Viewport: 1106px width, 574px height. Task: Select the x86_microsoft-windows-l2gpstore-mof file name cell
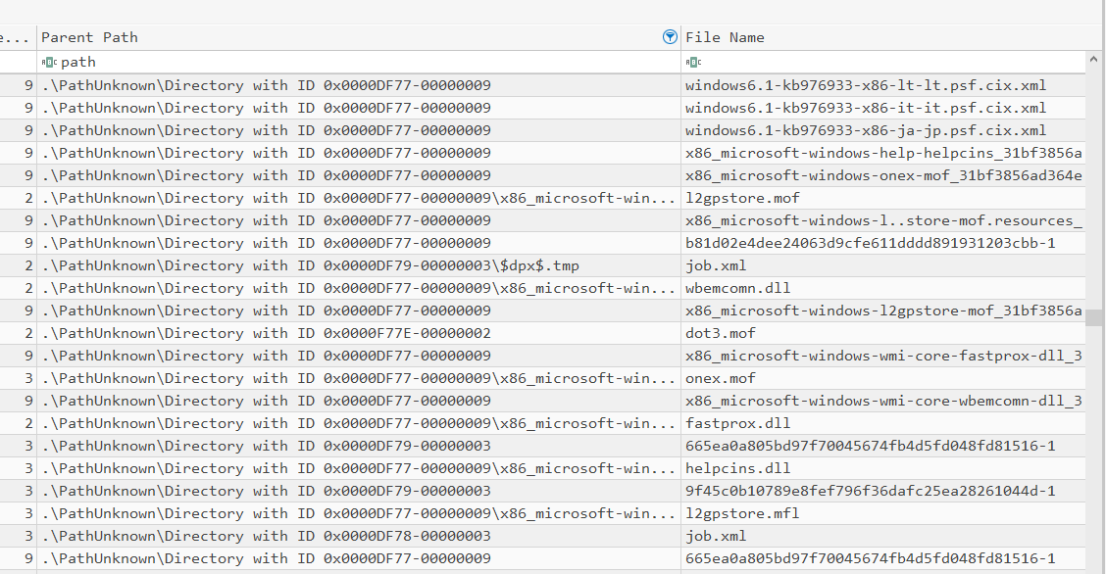pos(883,311)
